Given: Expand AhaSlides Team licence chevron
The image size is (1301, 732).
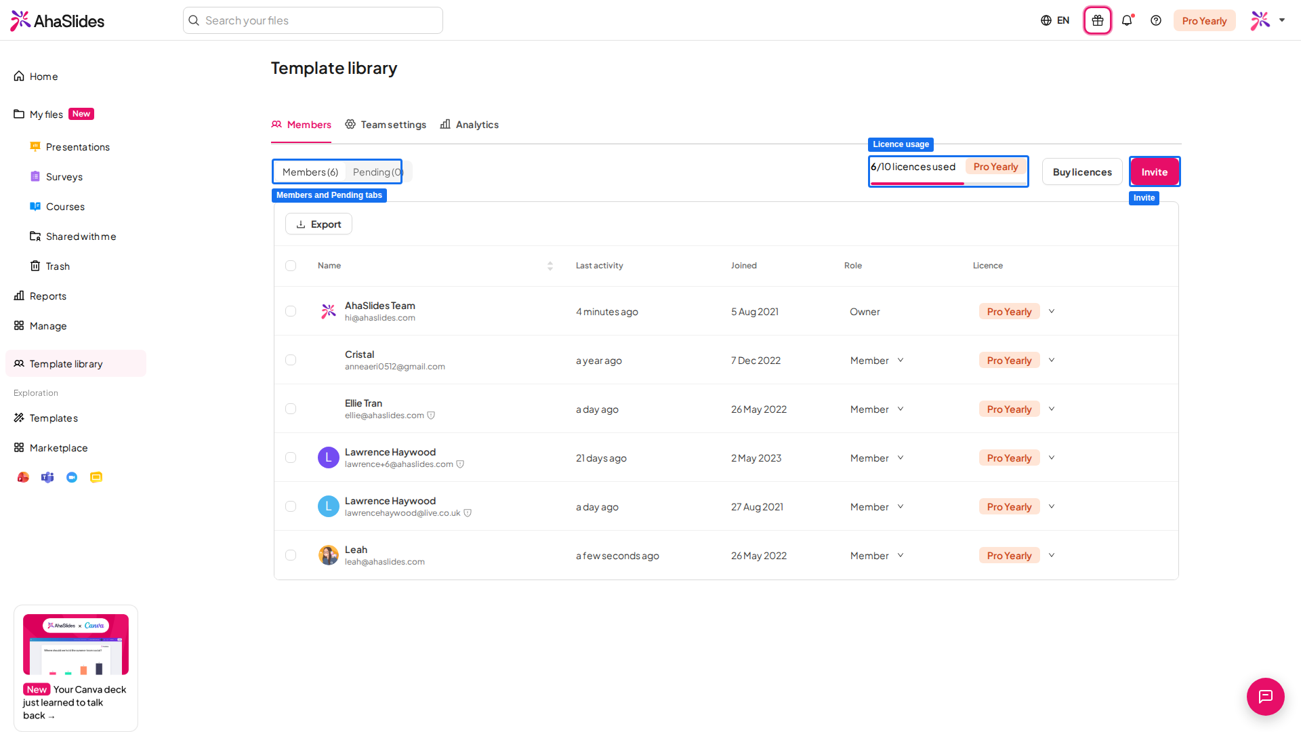Looking at the screenshot, I should 1052,311.
